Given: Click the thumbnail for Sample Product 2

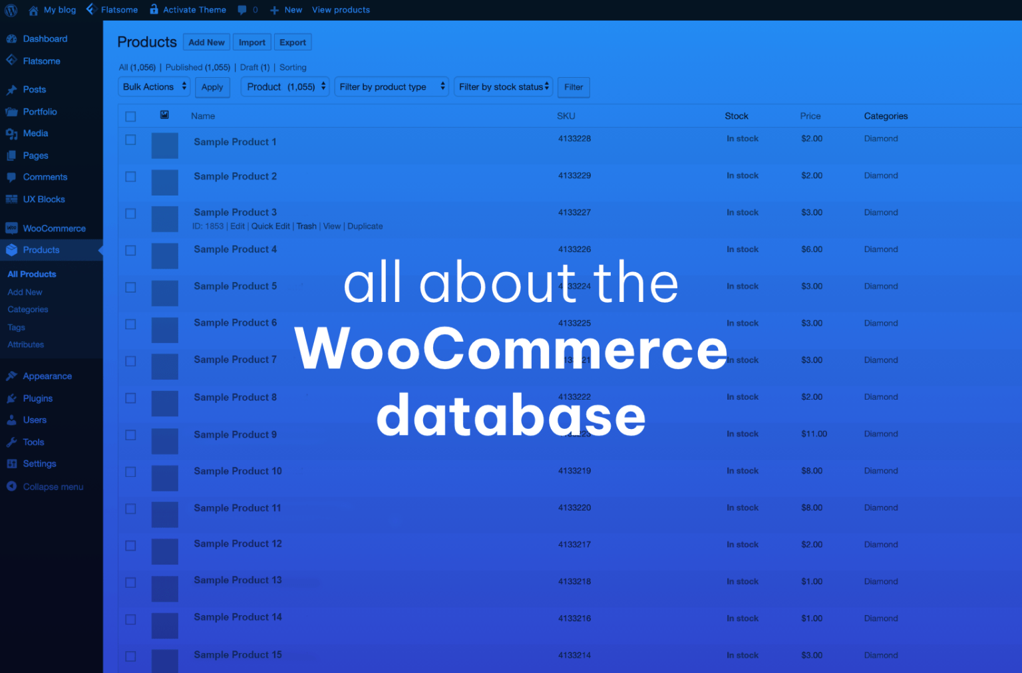Looking at the screenshot, I should point(164,182).
